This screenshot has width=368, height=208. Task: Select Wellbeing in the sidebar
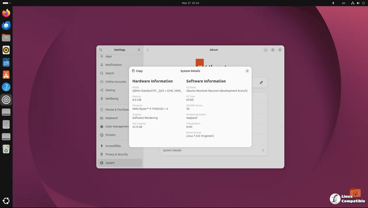[x=112, y=99]
